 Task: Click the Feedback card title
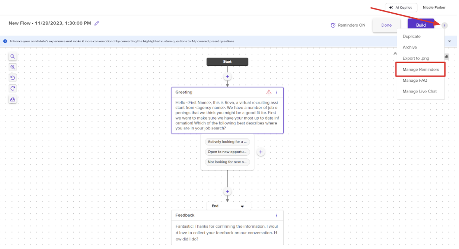(x=185, y=215)
